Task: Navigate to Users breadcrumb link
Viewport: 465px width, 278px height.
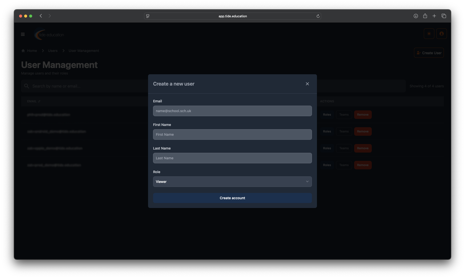Action: pyautogui.click(x=53, y=51)
